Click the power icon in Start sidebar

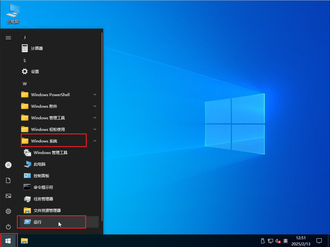[x=8, y=226]
